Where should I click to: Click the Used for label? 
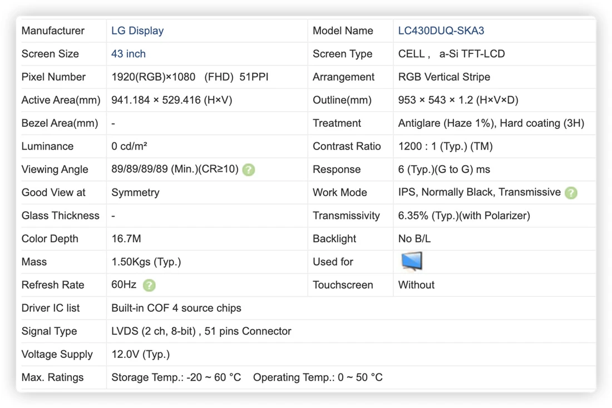pyautogui.click(x=333, y=262)
